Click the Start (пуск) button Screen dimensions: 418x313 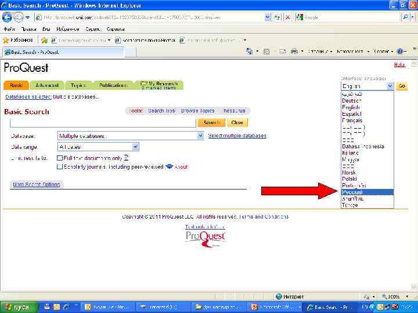point(20,307)
